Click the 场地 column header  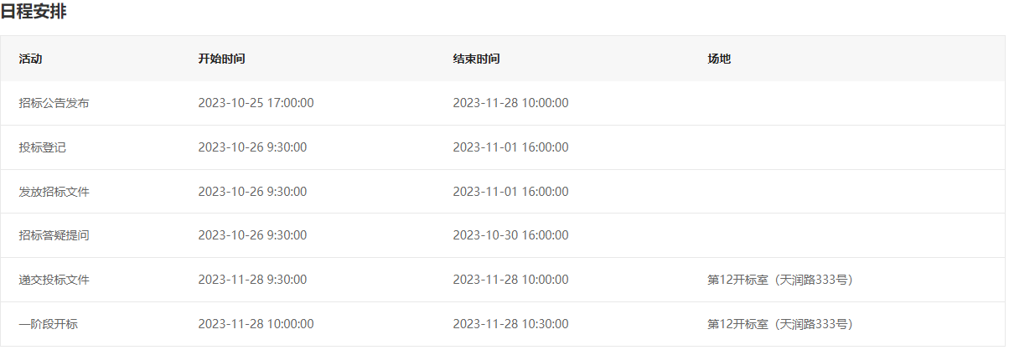(719, 59)
